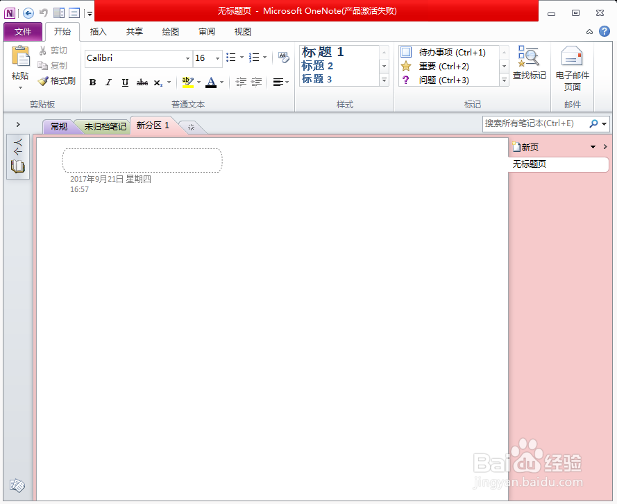Open subscript/superscript options arrow
Screen dimensions: 617x504
point(169,82)
